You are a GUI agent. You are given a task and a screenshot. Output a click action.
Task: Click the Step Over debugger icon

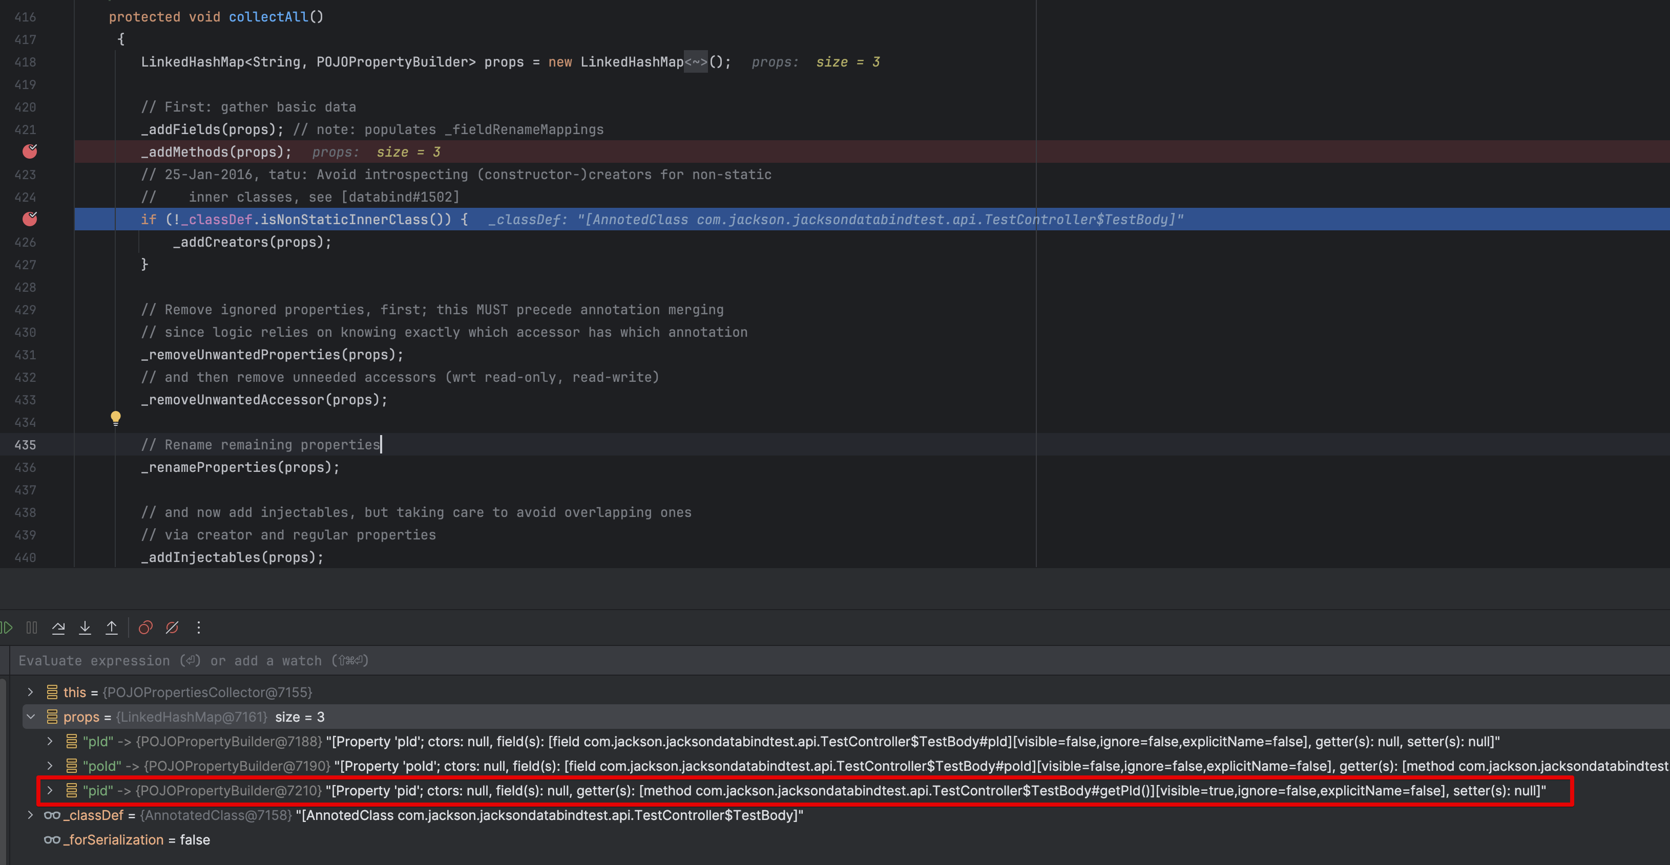pos(58,627)
